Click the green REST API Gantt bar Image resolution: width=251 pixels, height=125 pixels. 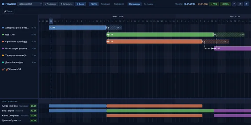pos(160,35)
